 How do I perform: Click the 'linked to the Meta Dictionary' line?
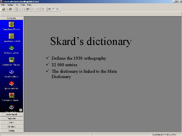coord(84,74)
